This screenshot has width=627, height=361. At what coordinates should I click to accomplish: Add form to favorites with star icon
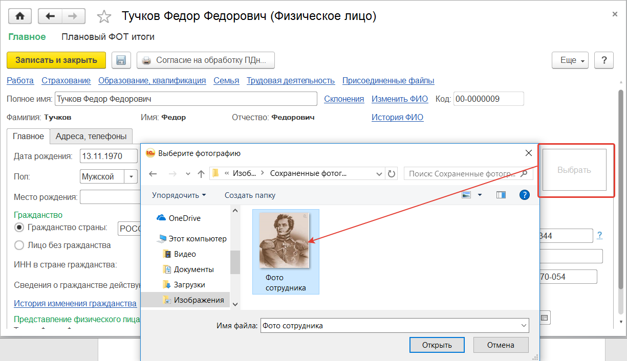[104, 17]
